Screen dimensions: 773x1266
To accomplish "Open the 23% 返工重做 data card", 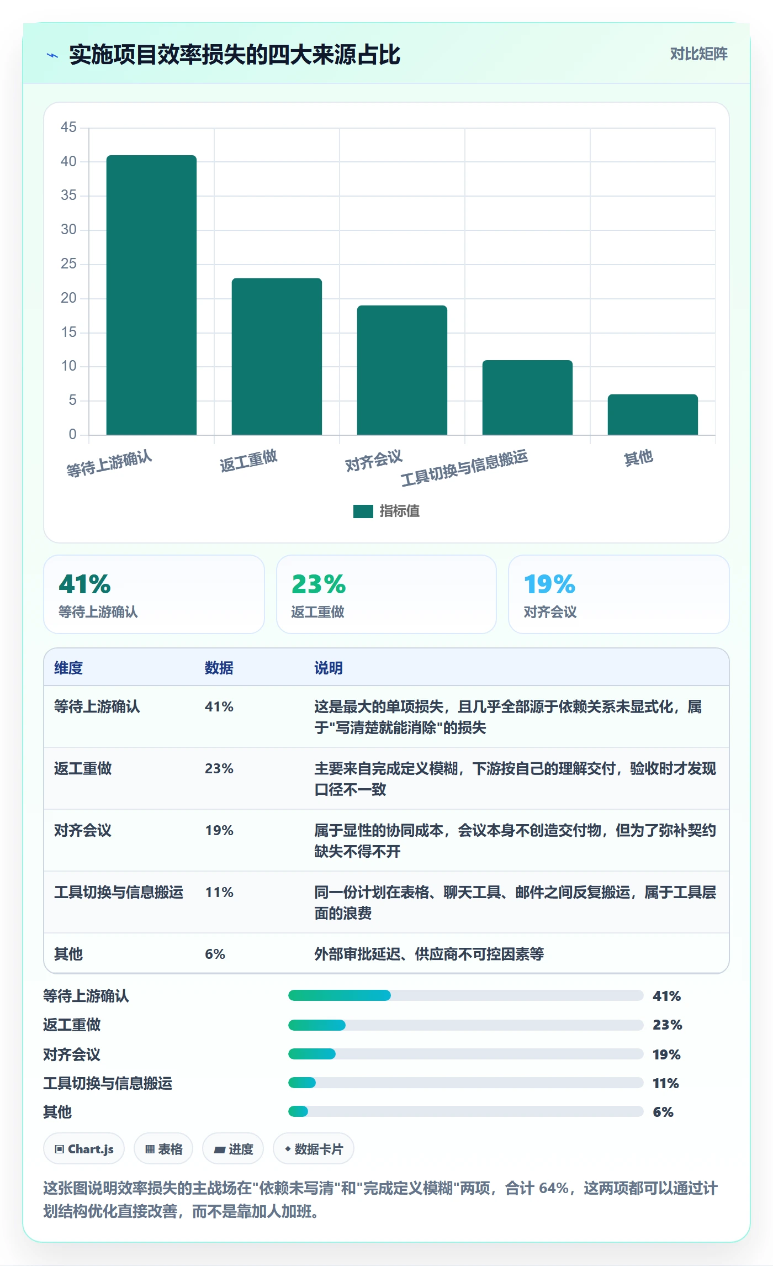I will (x=386, y=594).
